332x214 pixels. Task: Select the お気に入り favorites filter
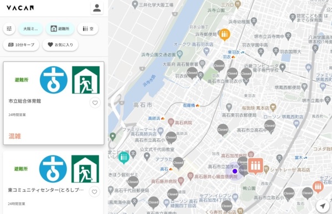pos(60,45)
